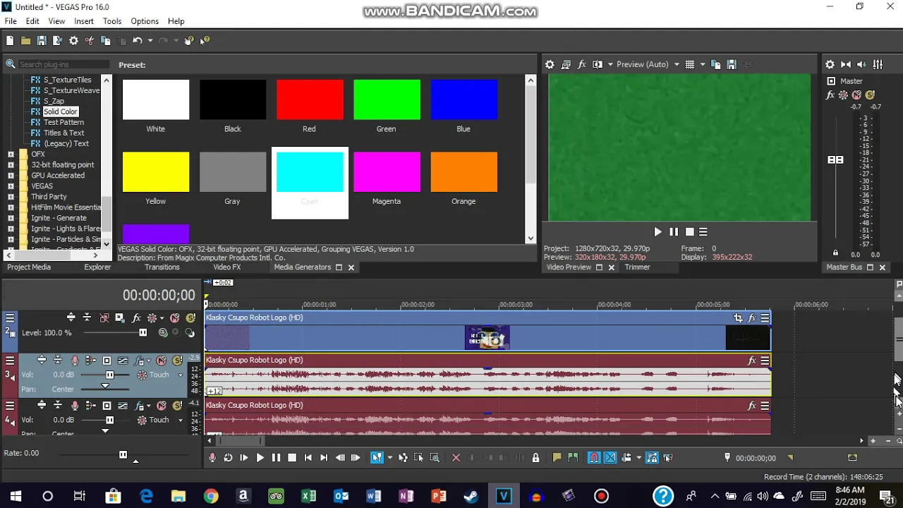
Task: Toggle Enable Snapping magnet icon
Action: pos(594,458)
